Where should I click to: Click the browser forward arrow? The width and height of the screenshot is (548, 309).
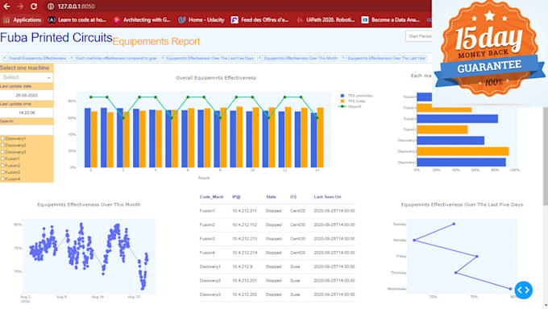pyautogui.click(x=20, y=6)
